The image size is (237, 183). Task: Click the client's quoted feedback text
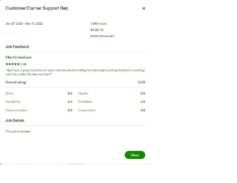click(x=75, y=72)
